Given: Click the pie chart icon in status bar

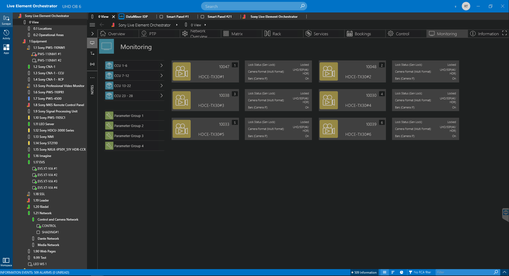Looking at the screenshot, I should 402,272.
